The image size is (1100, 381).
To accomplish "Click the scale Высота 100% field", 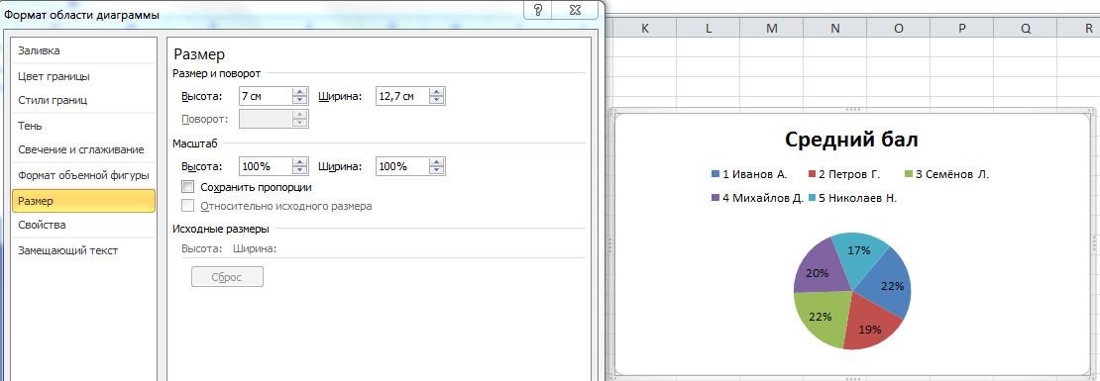I will [266, 166].
